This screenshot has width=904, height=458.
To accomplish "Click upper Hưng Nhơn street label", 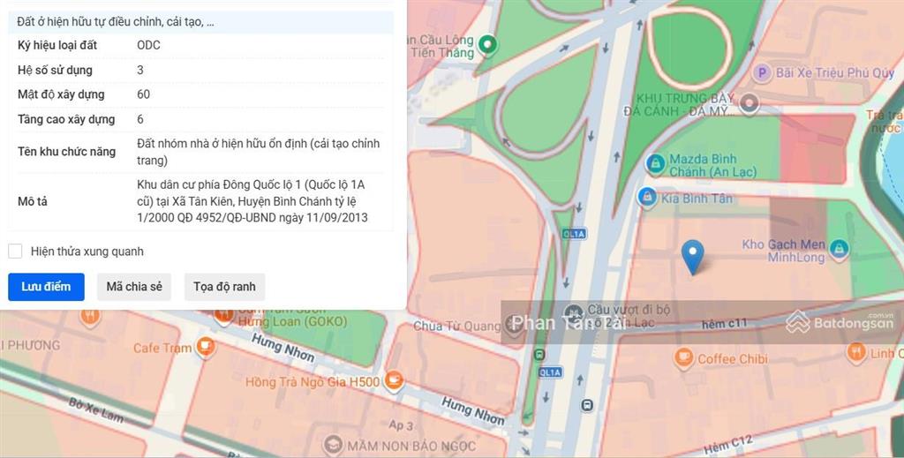I will tap(283, 348).
